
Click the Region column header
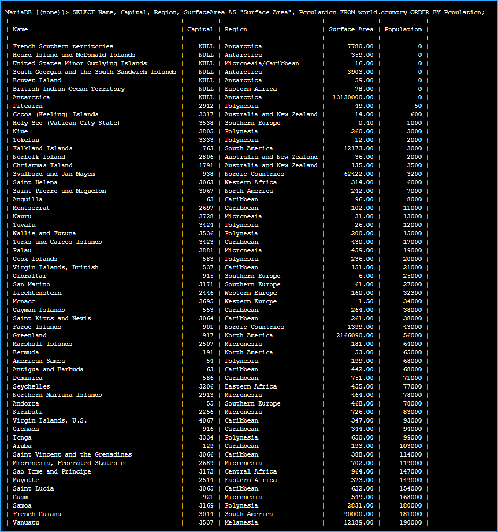(235, 29)
